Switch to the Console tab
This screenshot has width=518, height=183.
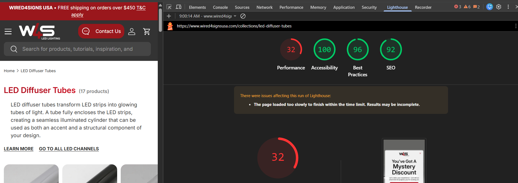(220, 7)
